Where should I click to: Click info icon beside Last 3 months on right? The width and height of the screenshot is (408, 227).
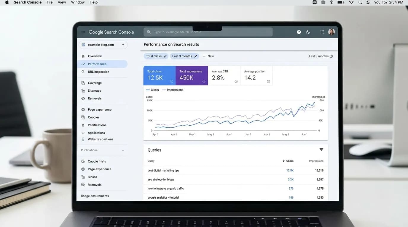[331, 56]
